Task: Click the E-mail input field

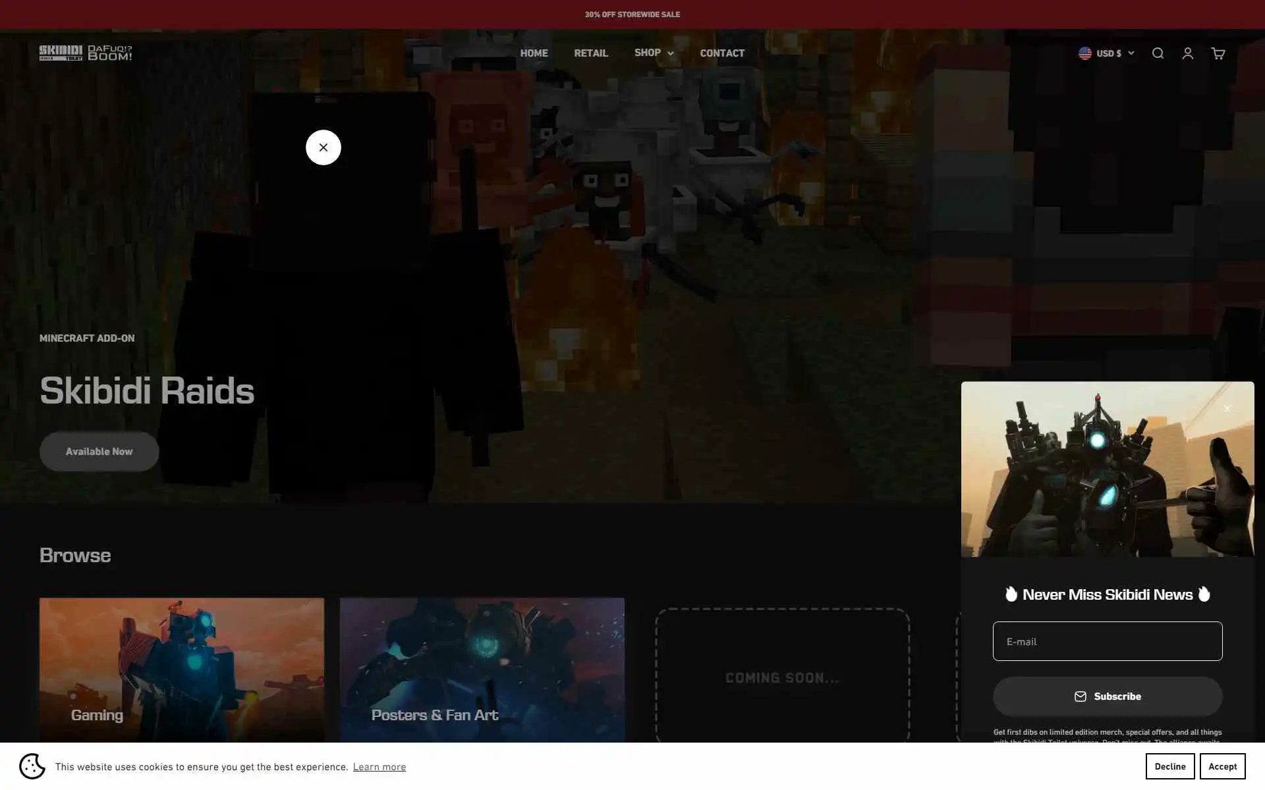Action: (x=1107, y=641)
